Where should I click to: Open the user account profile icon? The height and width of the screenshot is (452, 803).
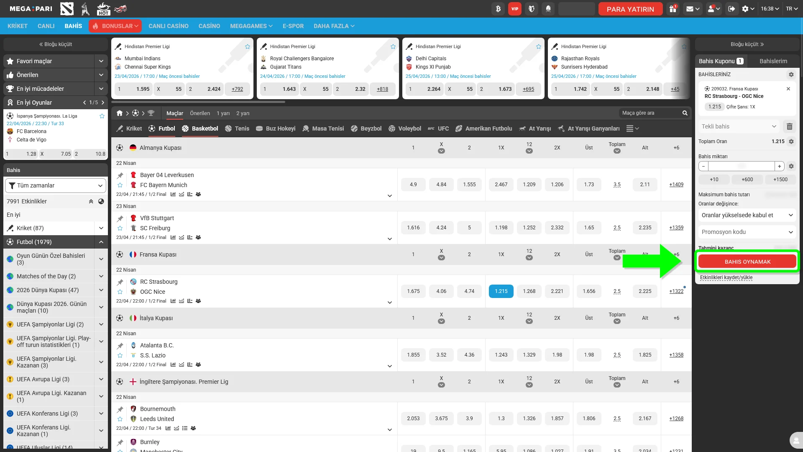click(x=713, y=9)
